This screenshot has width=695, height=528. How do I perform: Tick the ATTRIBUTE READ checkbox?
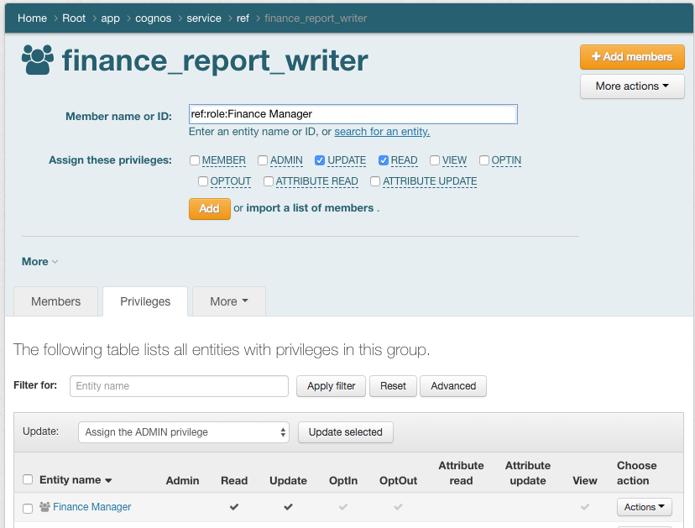pyautogui.click(x=269, y=181)
